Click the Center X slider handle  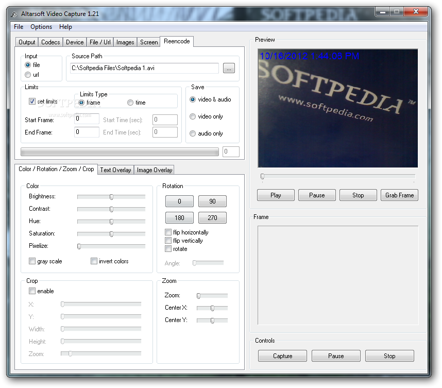point(212,308)
